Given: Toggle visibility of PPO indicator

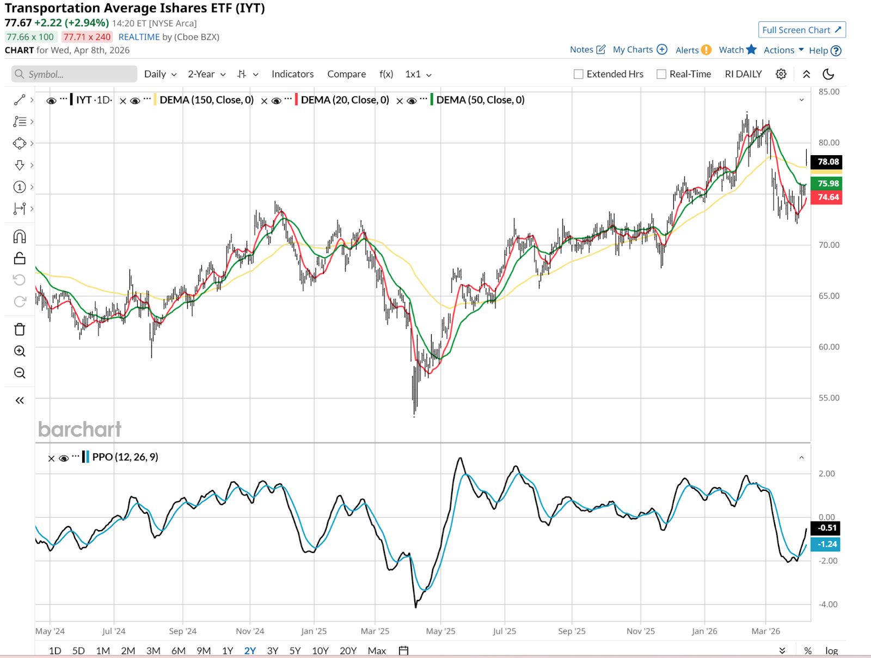Looking at the screenshot, I should [x=64, y=458].
